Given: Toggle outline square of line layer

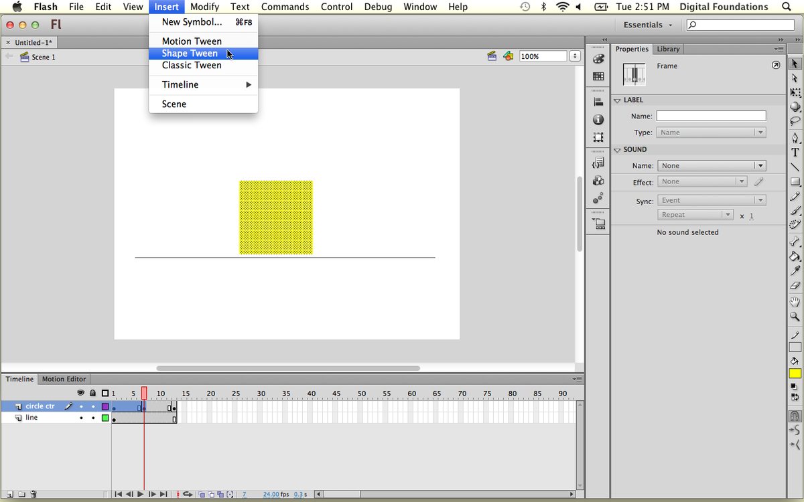Looking at the screenshot, I should click(x=105, y=418).
